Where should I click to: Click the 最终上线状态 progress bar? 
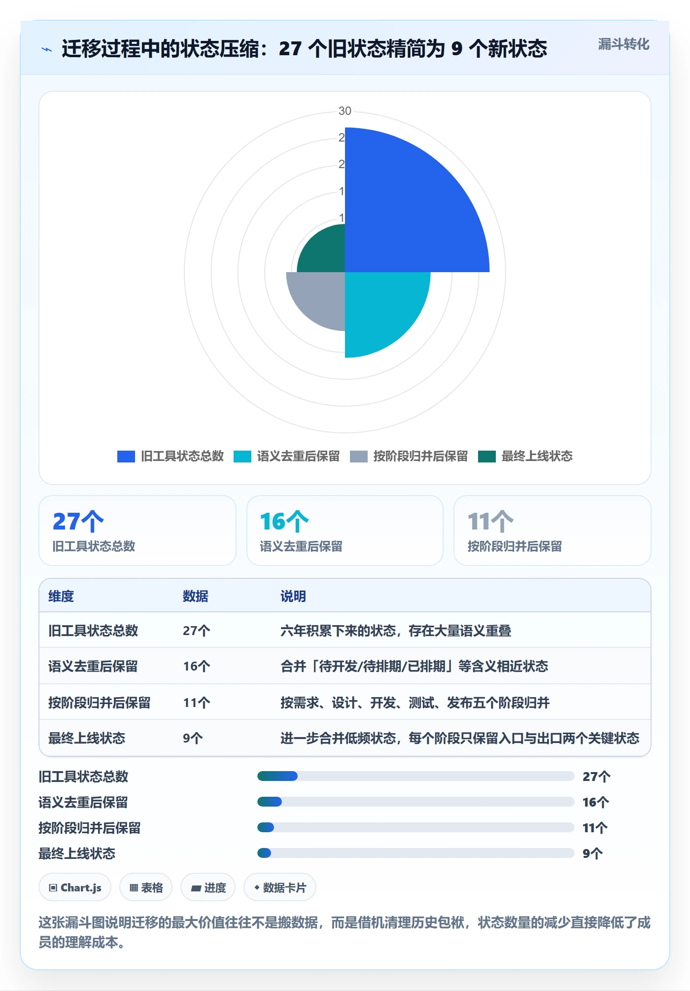(x=415, y=853)
